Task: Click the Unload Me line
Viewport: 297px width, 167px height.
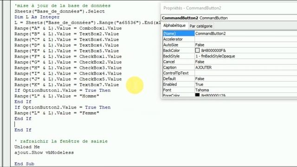Action: pos(27,147)
